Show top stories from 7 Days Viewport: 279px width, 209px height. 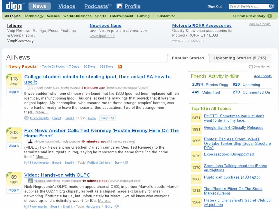tap(74, 67)
